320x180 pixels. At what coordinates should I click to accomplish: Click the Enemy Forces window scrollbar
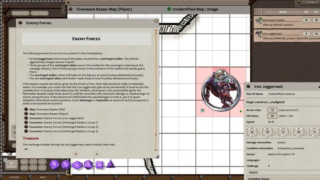pyautogui.click(x=156, y=90)
